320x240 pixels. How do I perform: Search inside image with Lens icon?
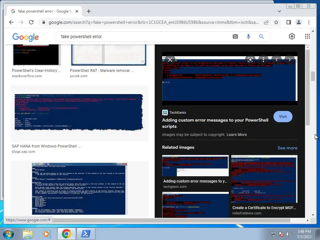(x=250, y=60)
